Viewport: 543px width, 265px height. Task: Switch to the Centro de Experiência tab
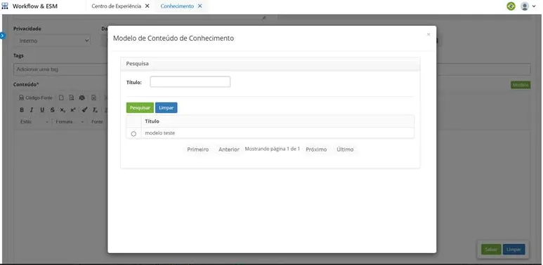(116, 6)
